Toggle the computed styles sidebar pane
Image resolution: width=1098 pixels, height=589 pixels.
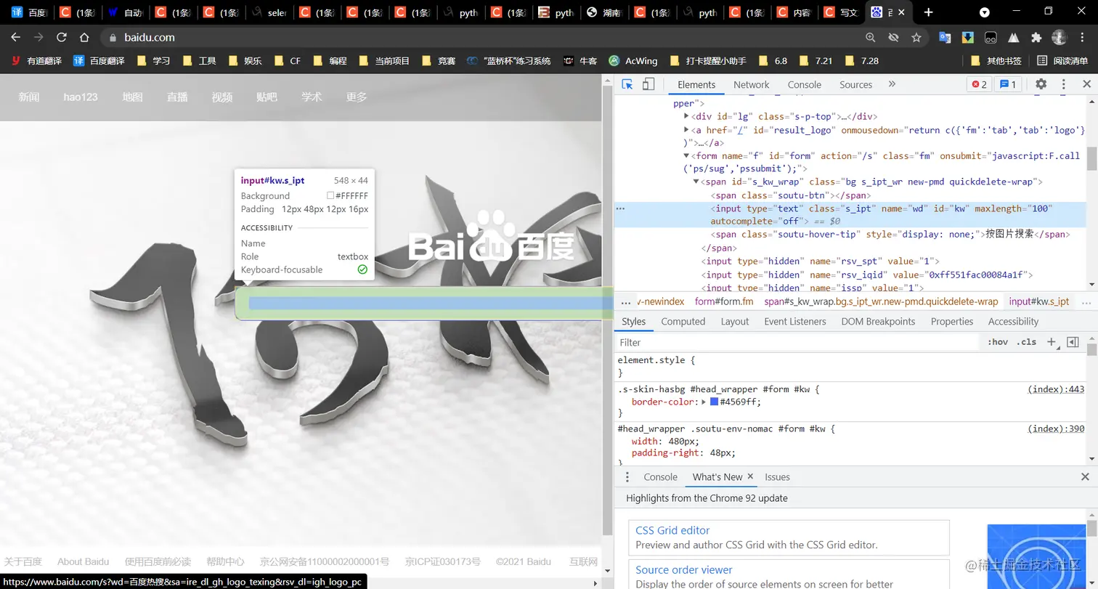[x=1073, y=342]
